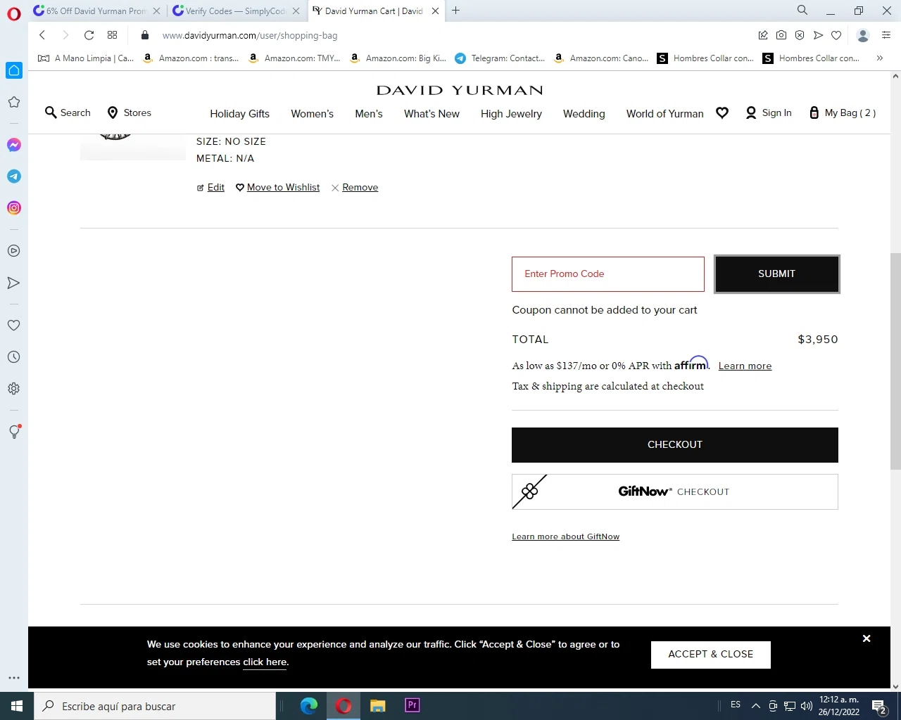Open Pinboards heart icon in sidebar
The width and height of the screenshot is (901, 720).
[14, 326]
